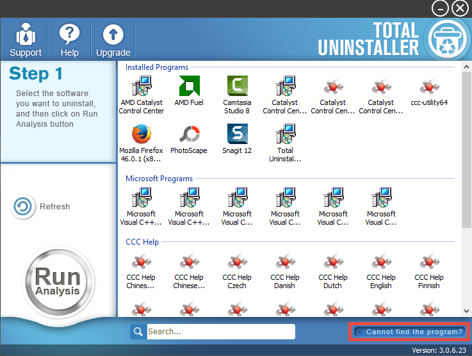This screenshot has height=356, width=472.
Task: Choose Mozilla Firefox 46.0.1 from the list
Action: (141, 135)
